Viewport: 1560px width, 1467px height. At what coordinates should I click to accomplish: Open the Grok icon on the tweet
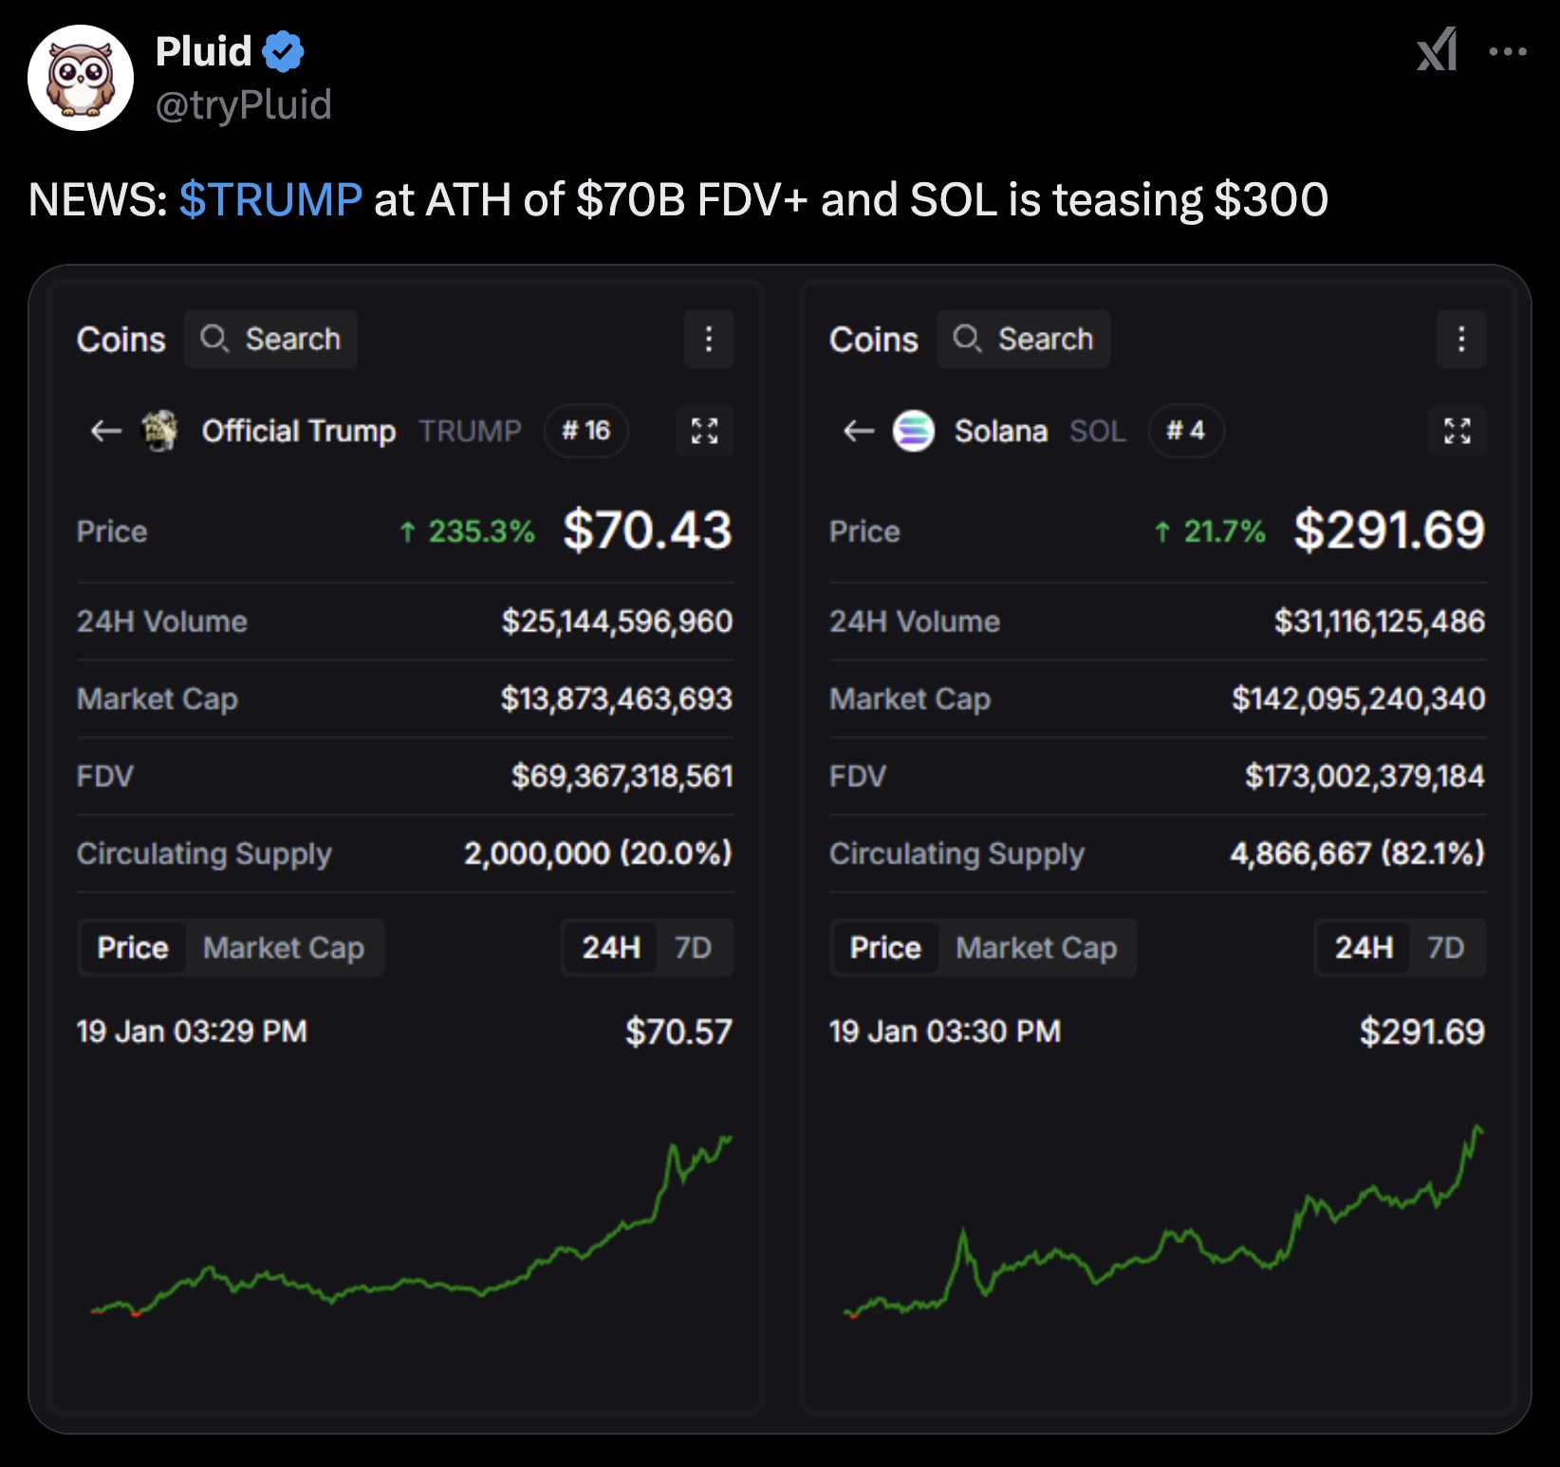point(1437,49)
